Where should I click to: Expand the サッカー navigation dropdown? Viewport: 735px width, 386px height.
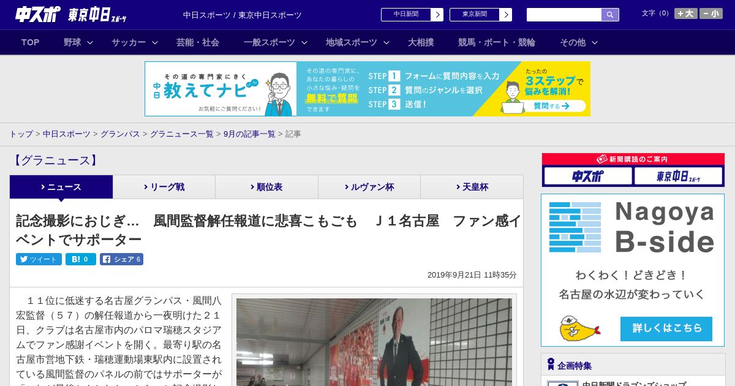coord(135,42)
